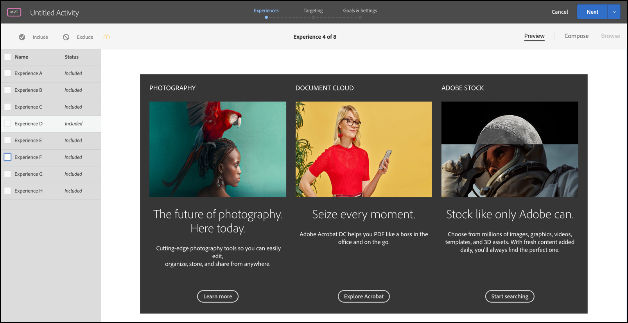The width and height of the screenshot is (628, 323).
Task: Click the Explore Acrobat button
Action: tap(364, 296)
